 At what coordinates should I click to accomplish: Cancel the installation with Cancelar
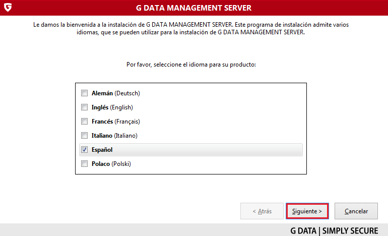click(x=356, y=211)
